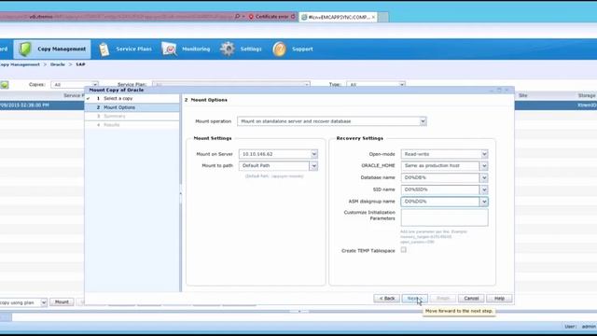Select the highlighted 02:38:00 PM copy row
The height and width of the screenshot is (336, 597).
(x=42, y=105)
